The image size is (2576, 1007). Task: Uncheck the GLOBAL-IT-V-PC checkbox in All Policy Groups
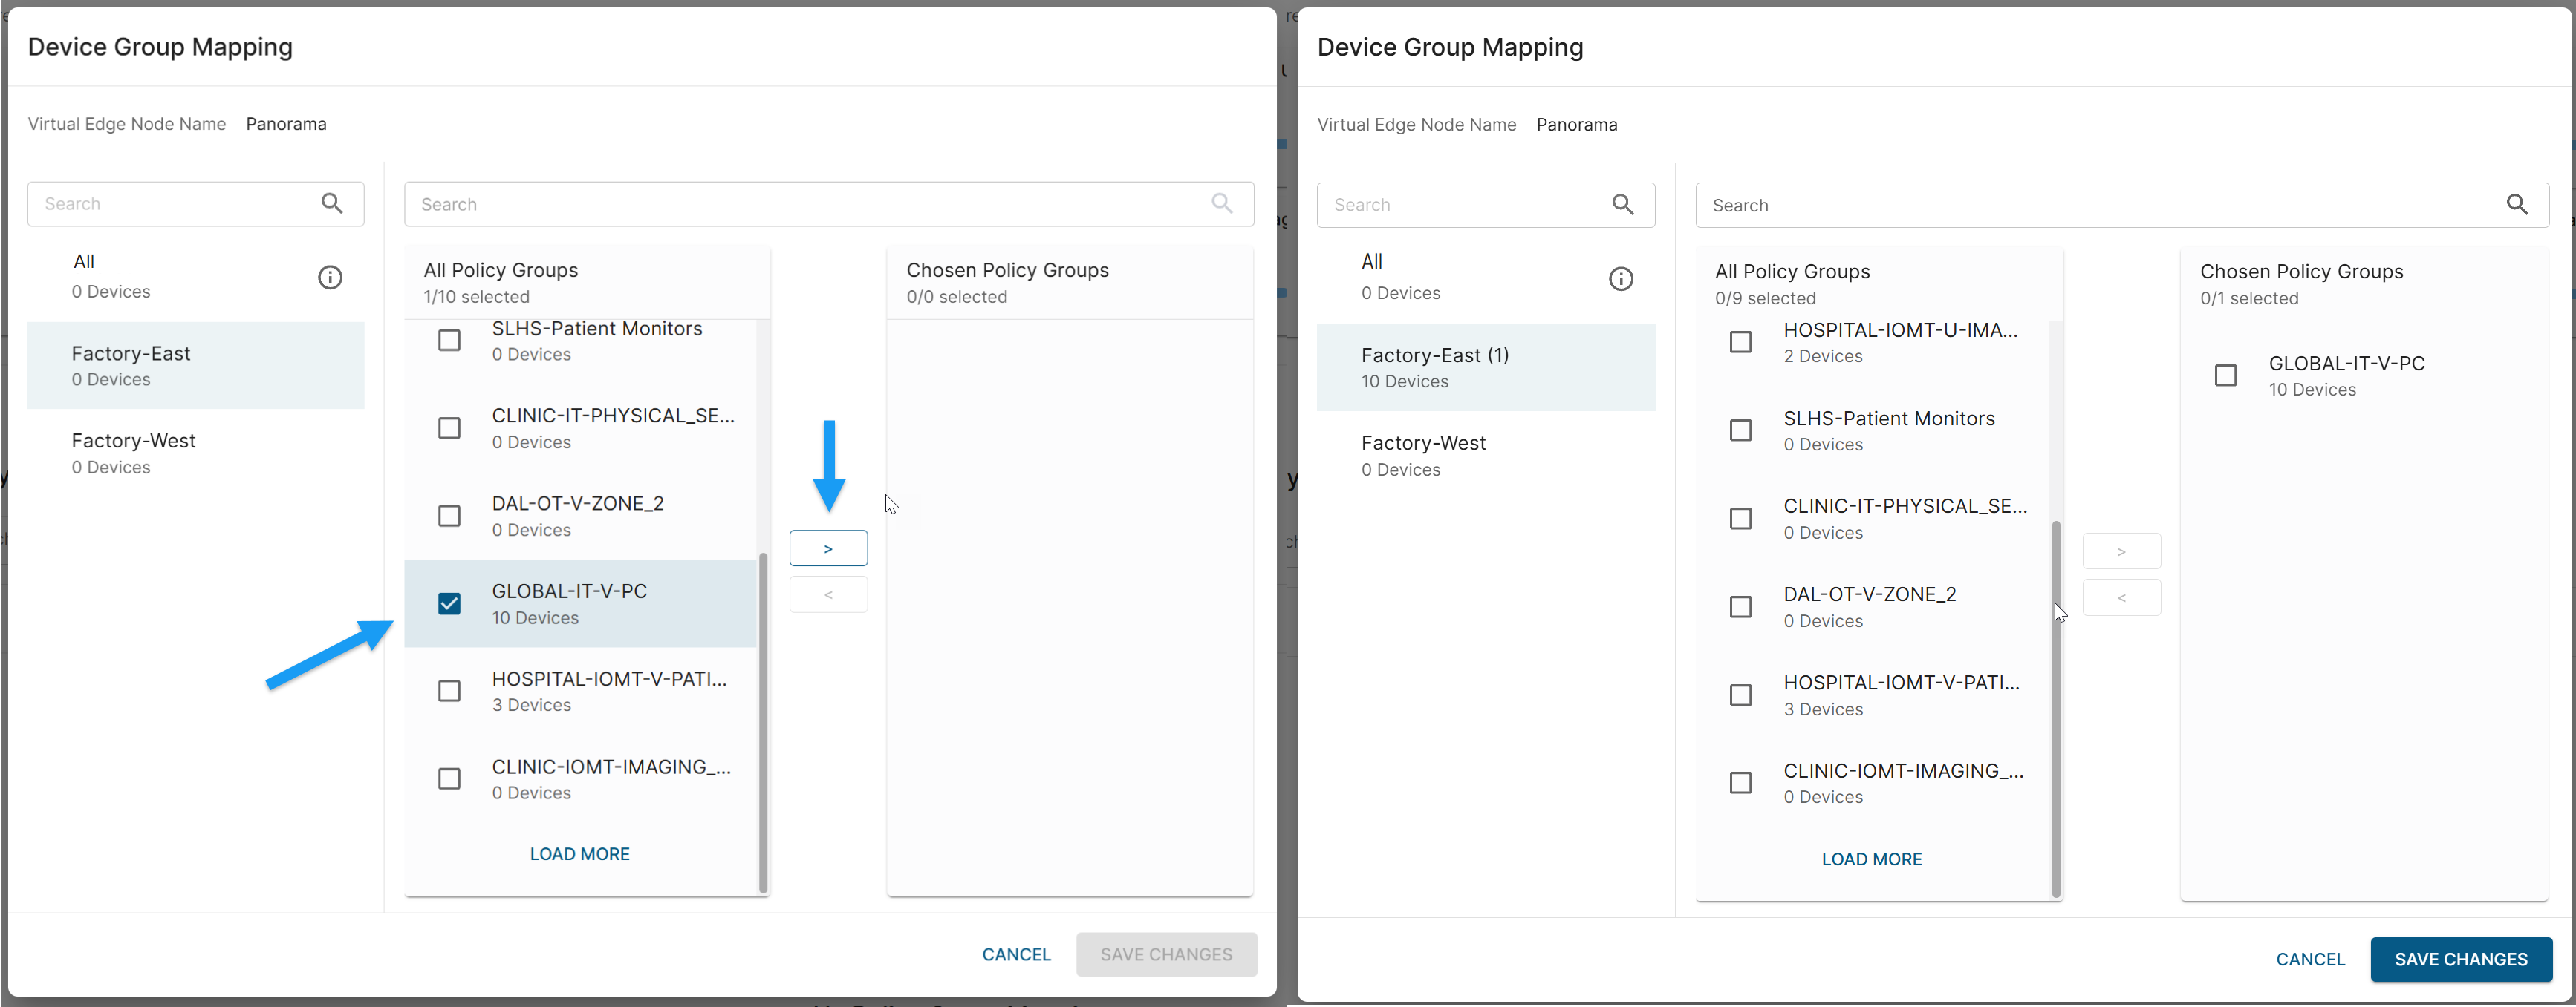click(450, 603)
